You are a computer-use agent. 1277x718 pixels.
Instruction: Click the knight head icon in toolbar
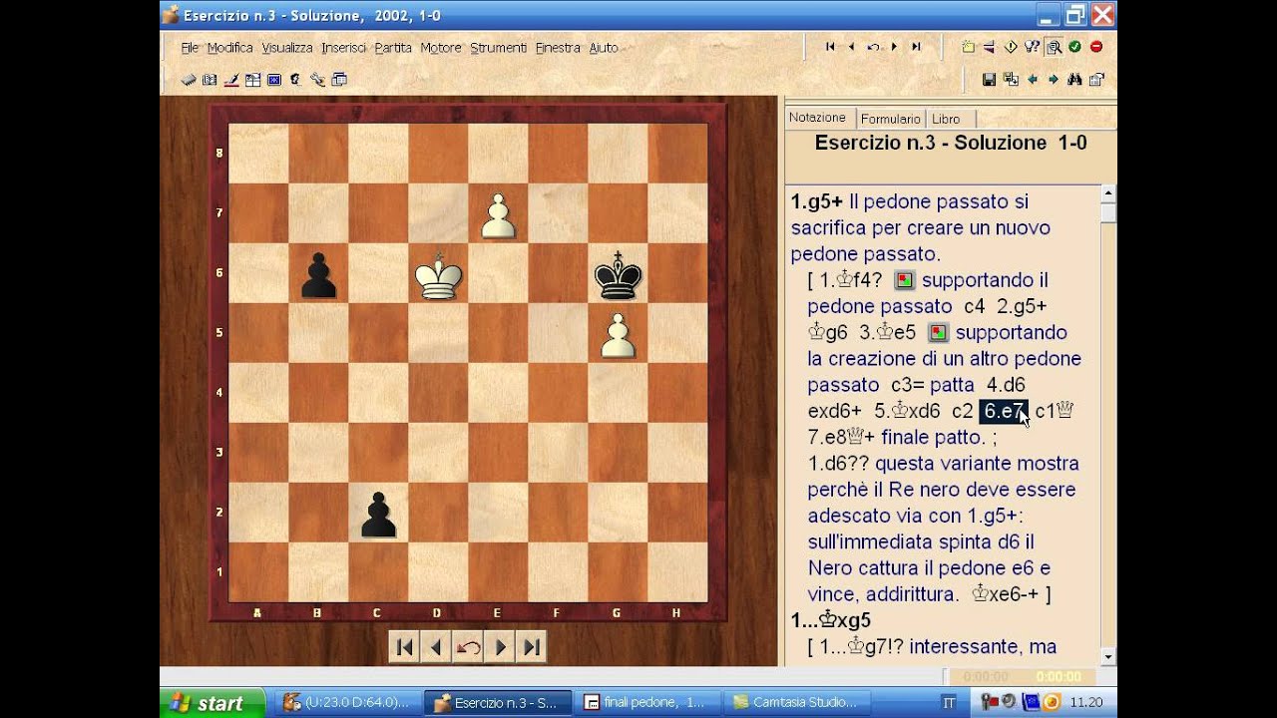point(295,80)
